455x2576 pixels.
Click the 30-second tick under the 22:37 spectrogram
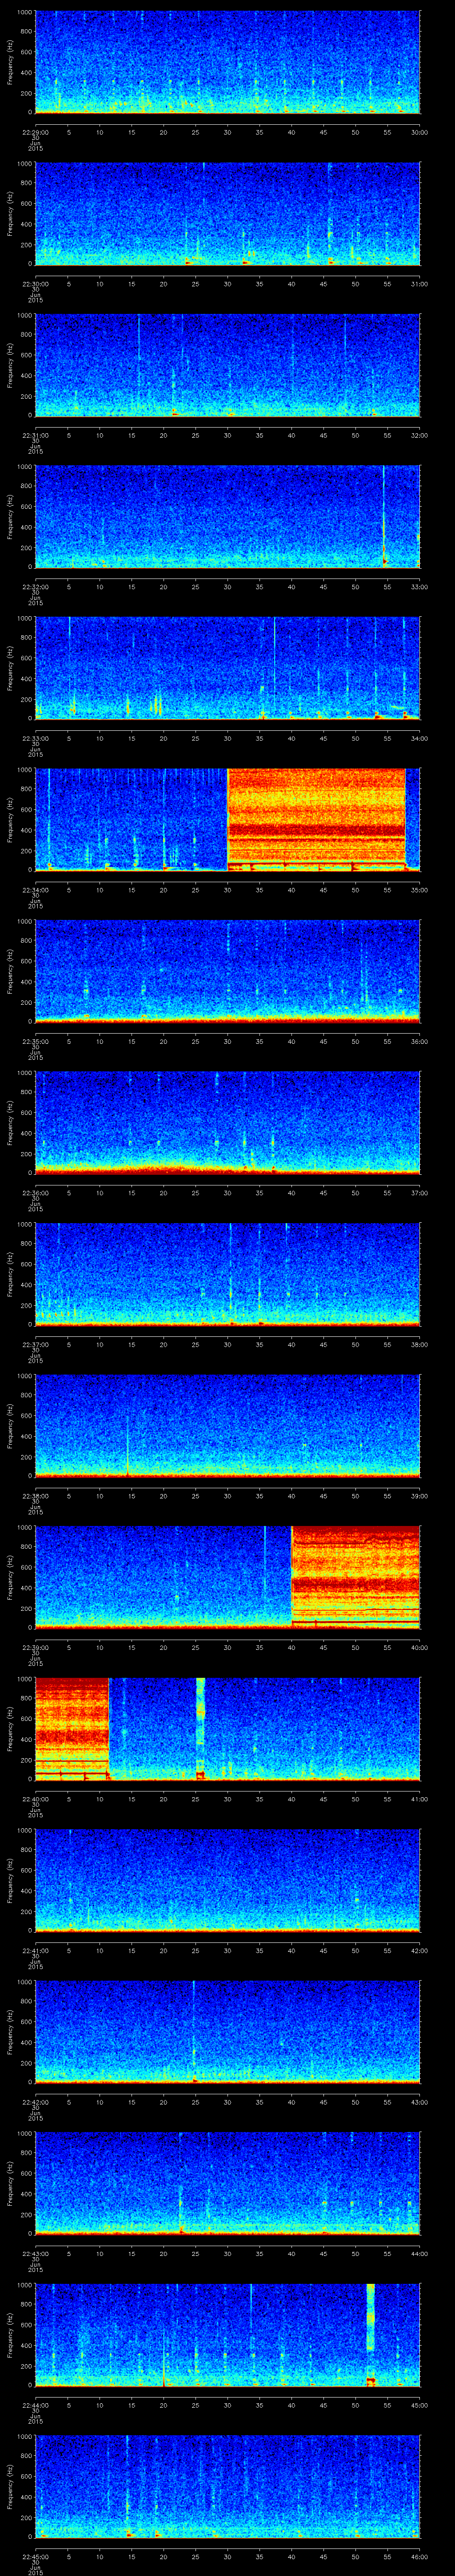coord(228,1345)
